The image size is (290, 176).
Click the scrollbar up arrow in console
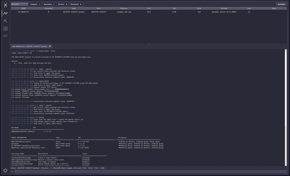286,50
